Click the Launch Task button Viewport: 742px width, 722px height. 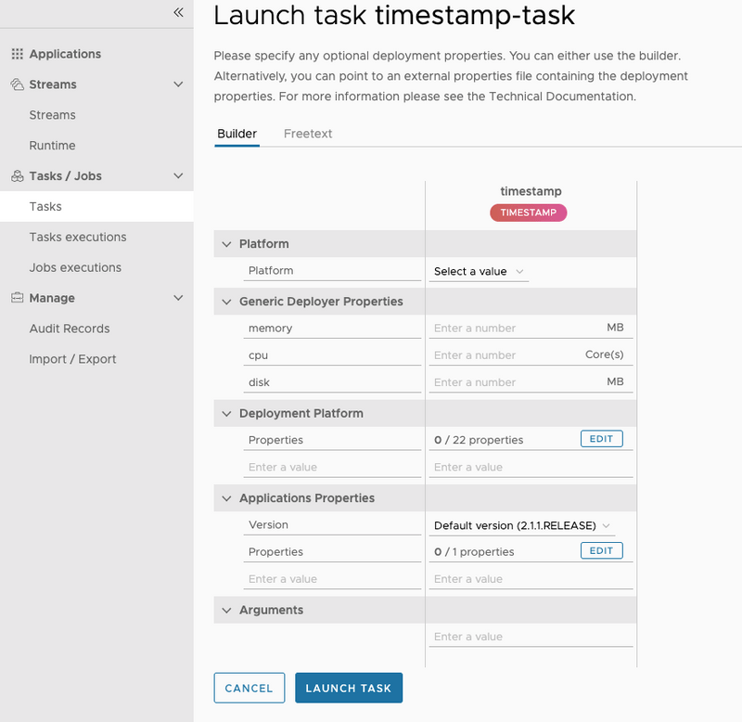click(349, 688)
